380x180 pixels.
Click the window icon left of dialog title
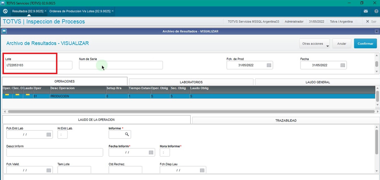pyautogui.click(x=4, y=31)
